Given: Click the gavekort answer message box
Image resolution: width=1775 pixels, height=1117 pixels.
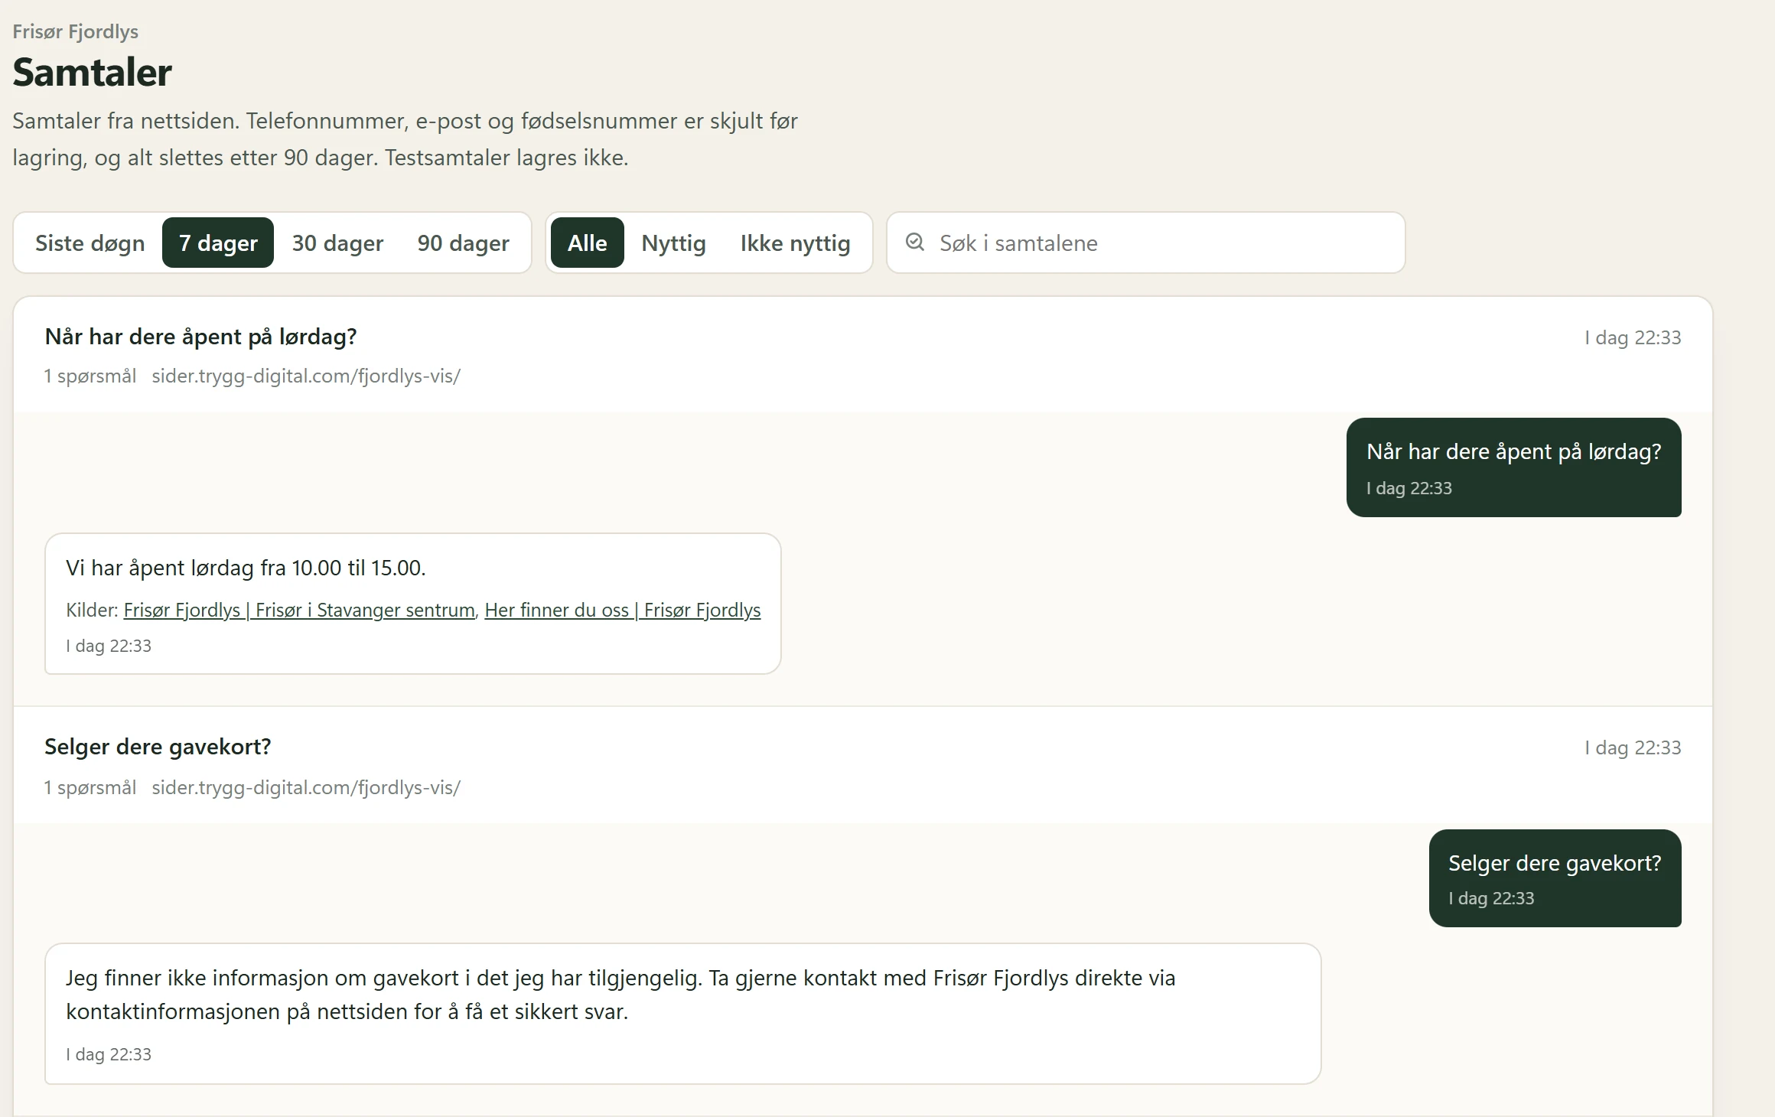Looking at the screenshot, I should (x=683, y=1014).
